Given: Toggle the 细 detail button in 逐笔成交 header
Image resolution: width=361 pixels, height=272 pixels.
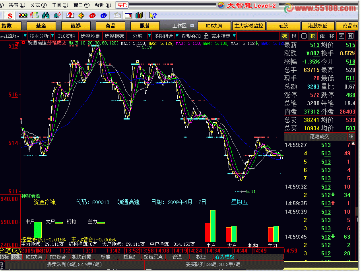Looking at the screenshot, I should tap(351, 137).
